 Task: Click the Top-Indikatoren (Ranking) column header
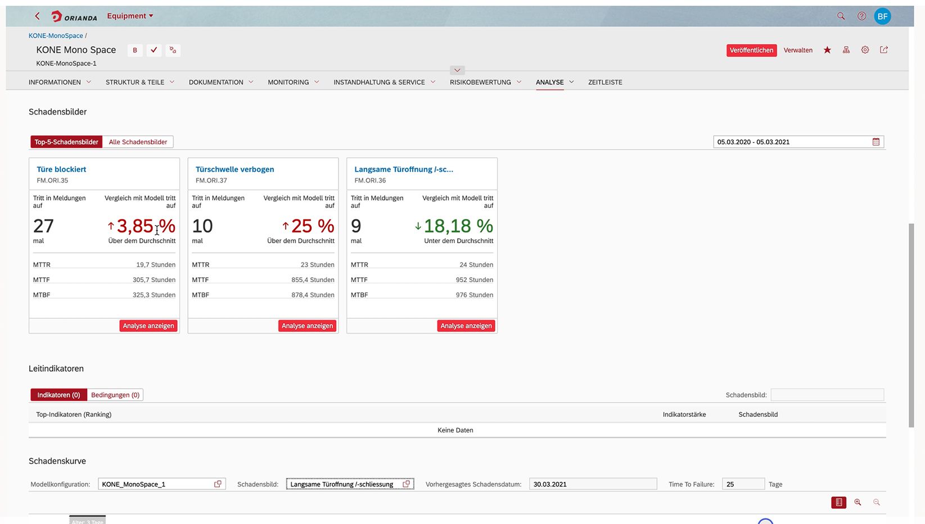point(74,414)
